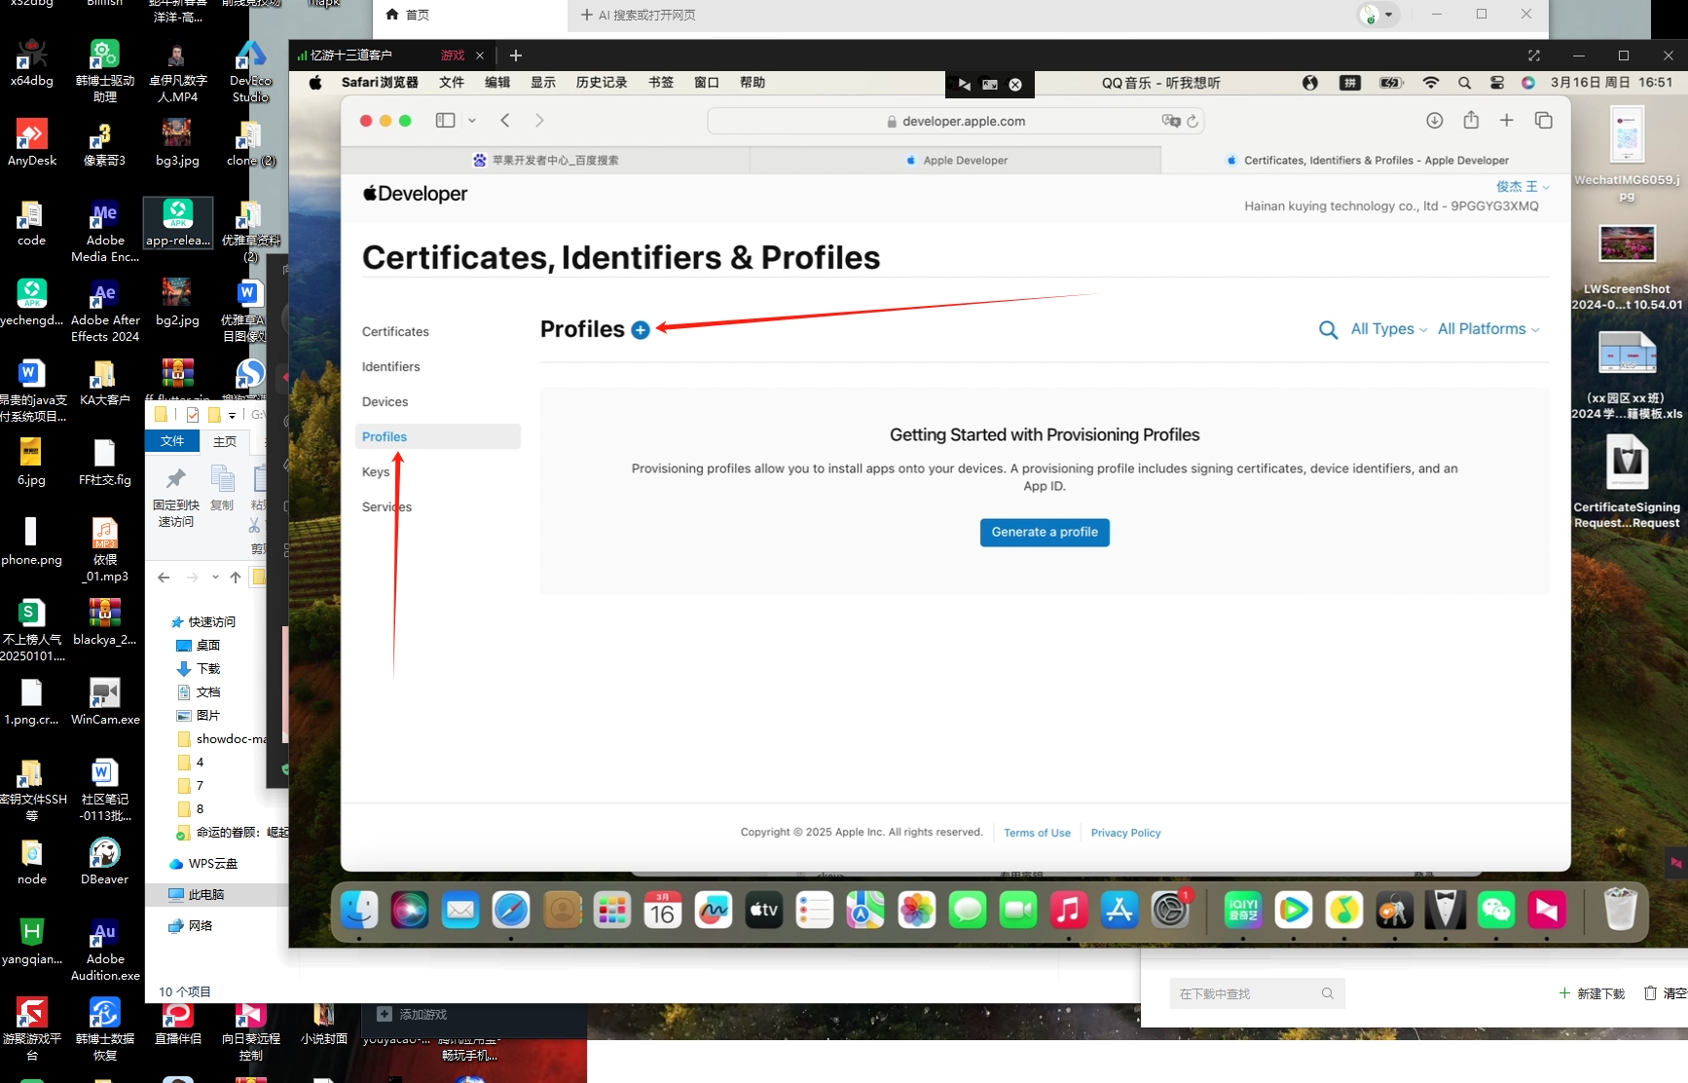The height and width of the screenshot is (1083, 1688).
Task: Switch to 苹果开发者中心_百度搜索 tab
Action: (546, 161)
